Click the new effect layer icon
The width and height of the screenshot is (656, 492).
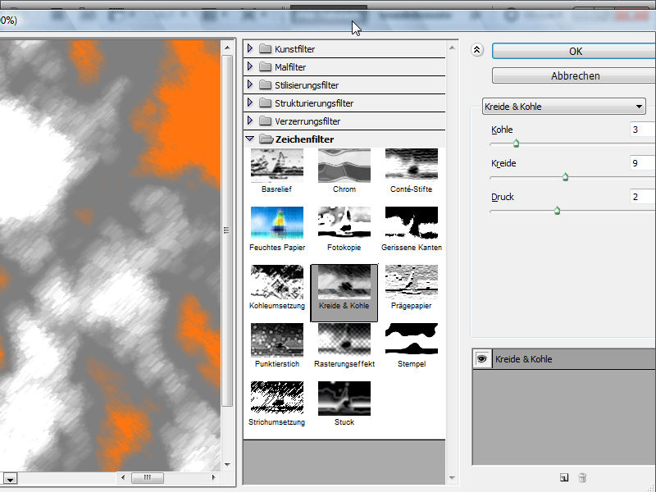tap(564, 477)
